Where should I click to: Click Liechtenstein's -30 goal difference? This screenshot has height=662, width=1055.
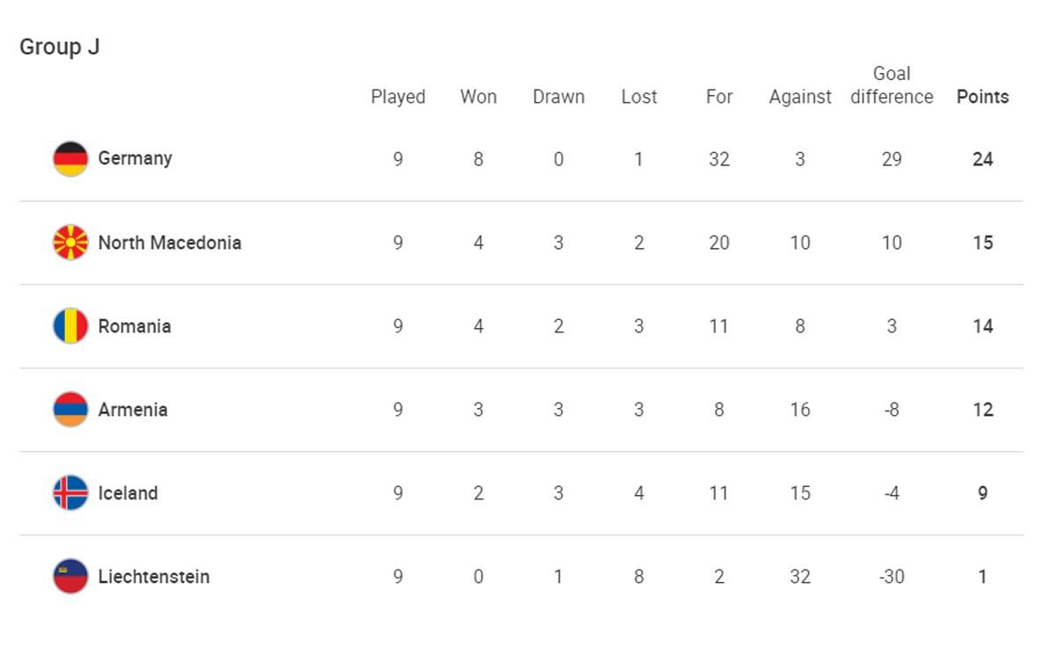tap(891, 577)
